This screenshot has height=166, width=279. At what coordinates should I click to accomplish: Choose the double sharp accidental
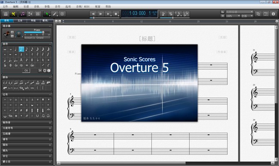tap(49, 60)
